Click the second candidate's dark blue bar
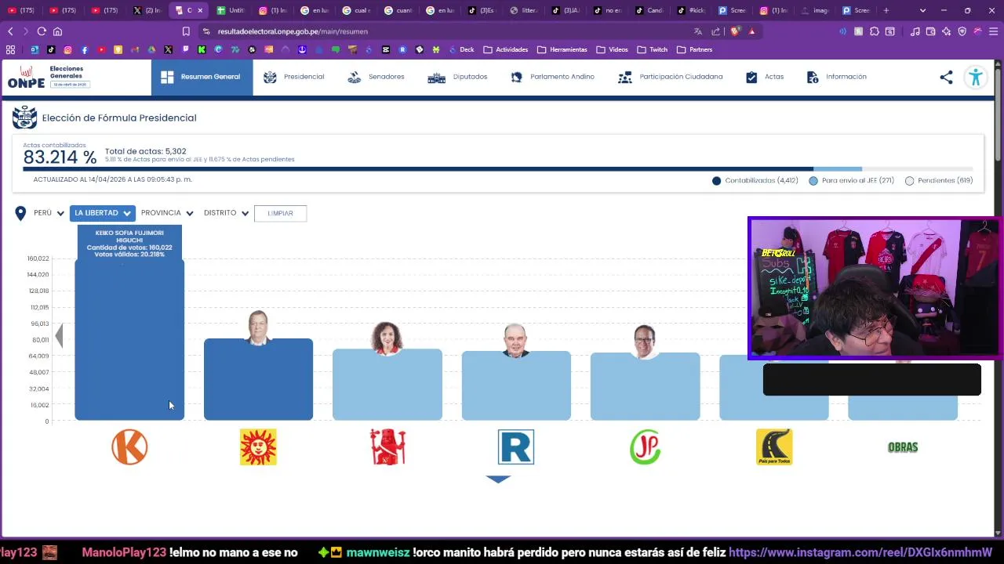Viewport: 1004px width, 564px height. pos(258,380)
